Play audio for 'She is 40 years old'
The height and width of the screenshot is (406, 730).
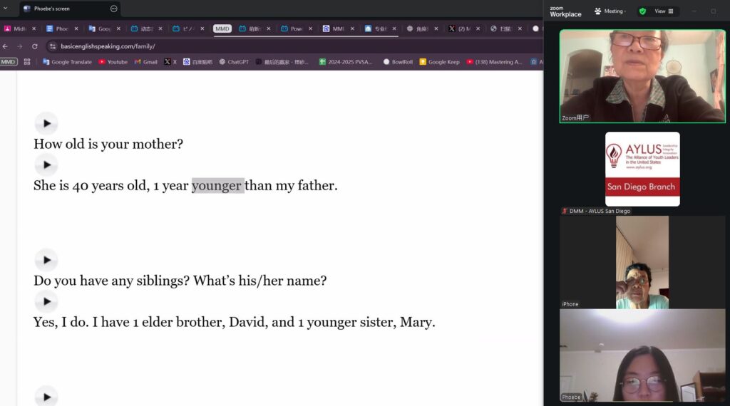[x=46, y=165]
